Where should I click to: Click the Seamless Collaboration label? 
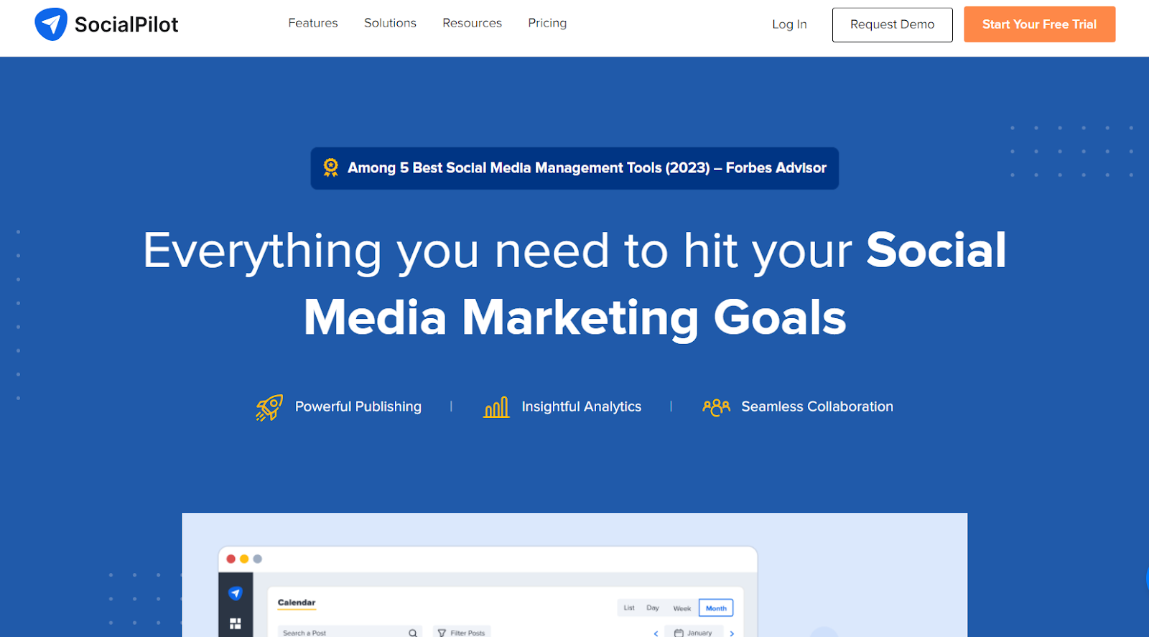(817, 406)
